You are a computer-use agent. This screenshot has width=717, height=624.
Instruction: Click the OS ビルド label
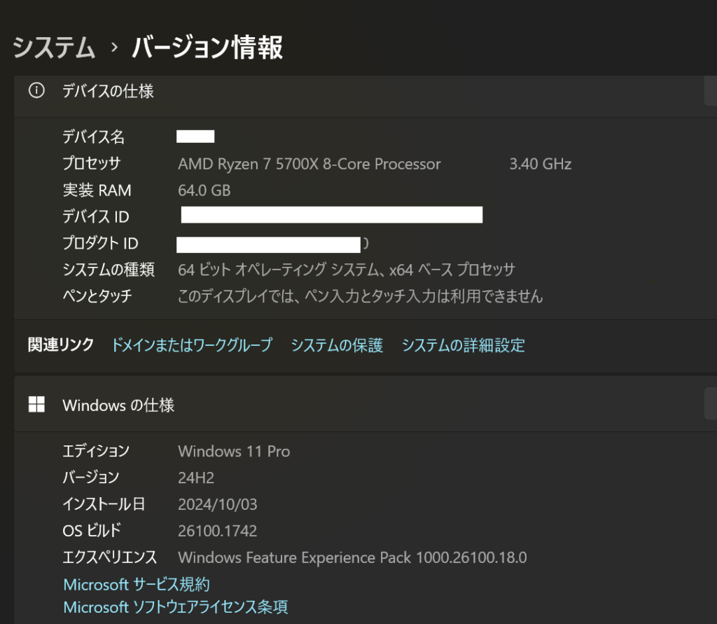click(92, 530)
